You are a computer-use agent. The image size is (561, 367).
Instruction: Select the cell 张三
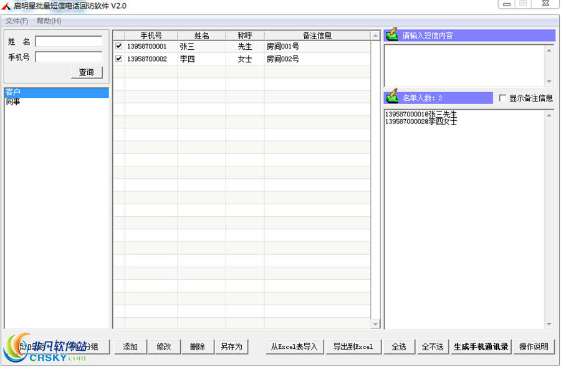click(x=202, y=46)
